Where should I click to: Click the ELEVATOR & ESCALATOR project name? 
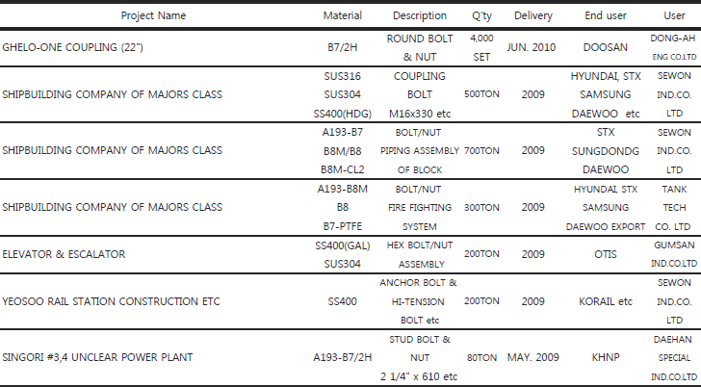[x=64, y=254]
